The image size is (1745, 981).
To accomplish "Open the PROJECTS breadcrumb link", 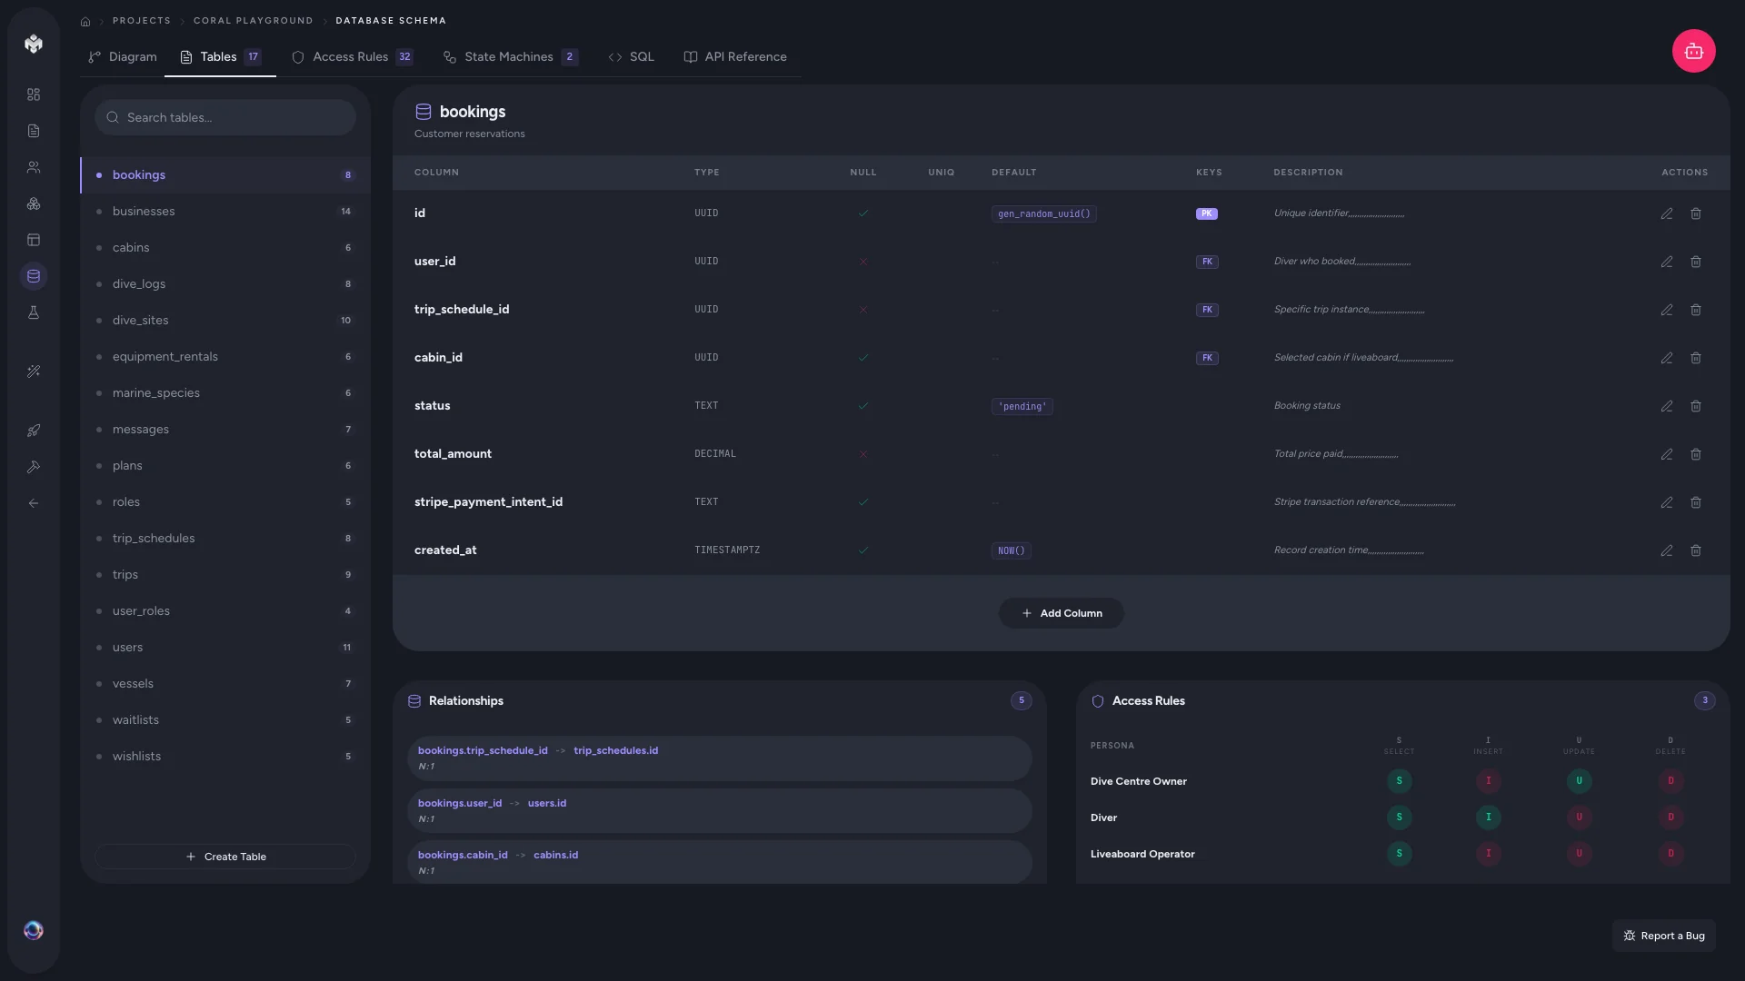I will coord(142,21).
